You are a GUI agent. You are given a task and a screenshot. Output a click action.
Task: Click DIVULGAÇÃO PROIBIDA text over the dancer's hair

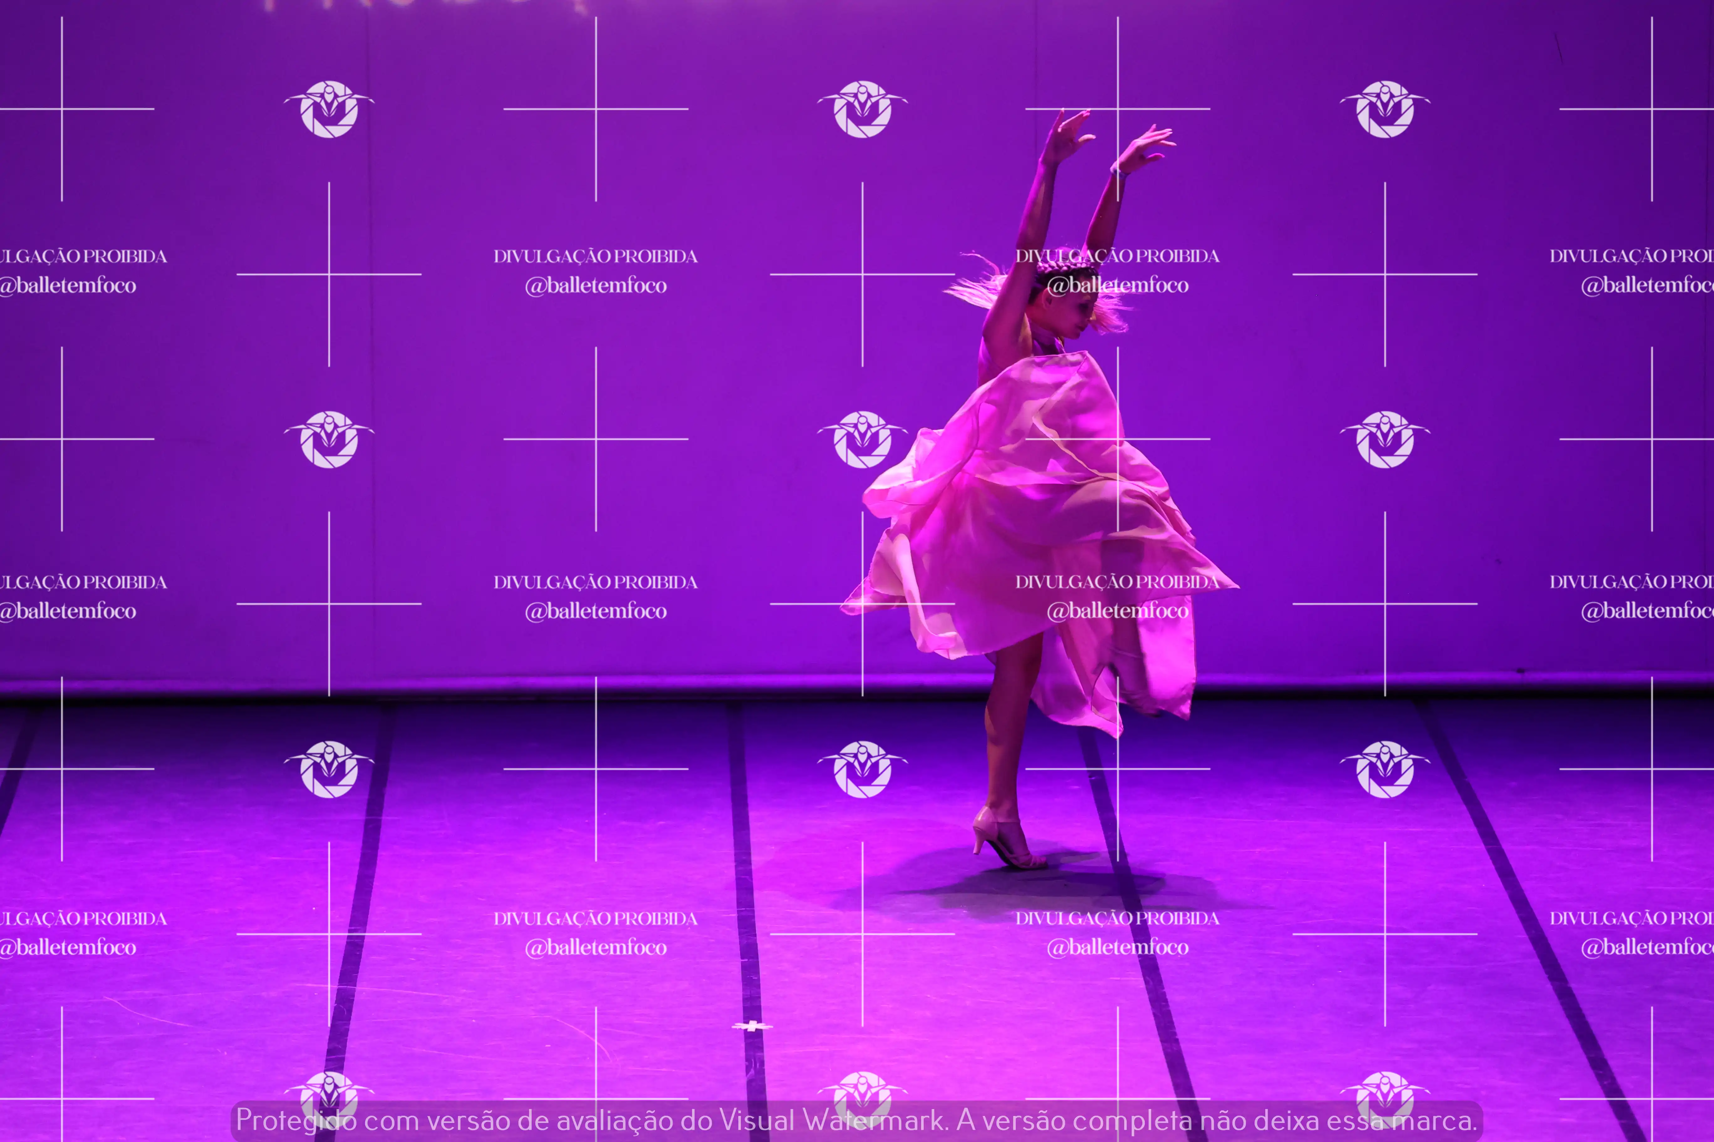point(1117,256)
